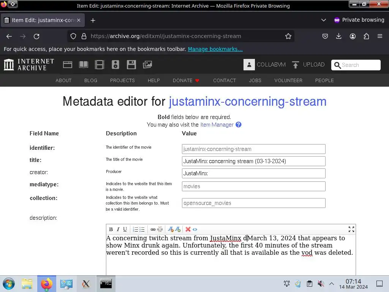This screenshot has width=389, height=292.
Task: Open COLLABVM user avatar icon
Action: [249, 65]
